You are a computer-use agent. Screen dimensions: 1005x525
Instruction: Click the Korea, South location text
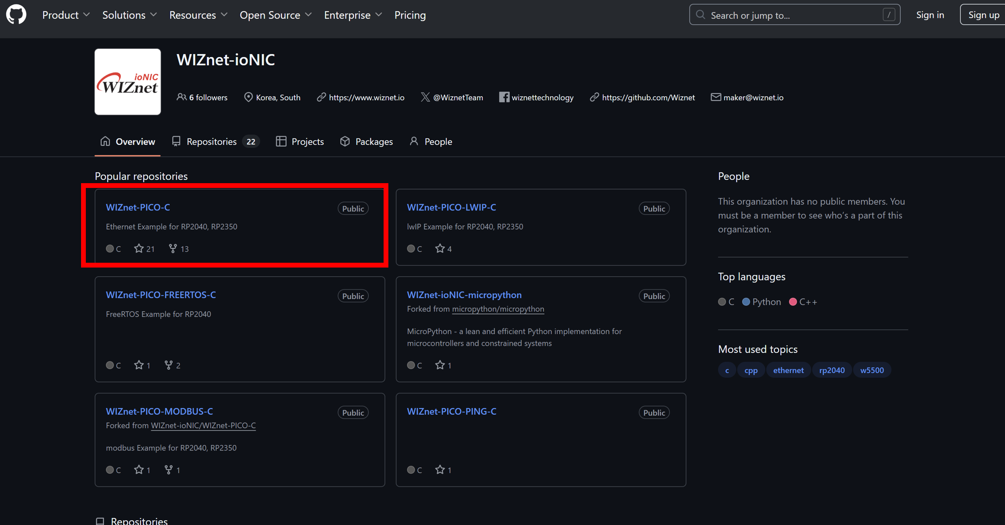(278, 97)
